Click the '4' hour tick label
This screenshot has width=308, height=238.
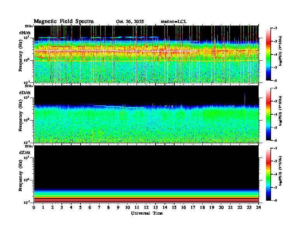(x=71, y=207)
